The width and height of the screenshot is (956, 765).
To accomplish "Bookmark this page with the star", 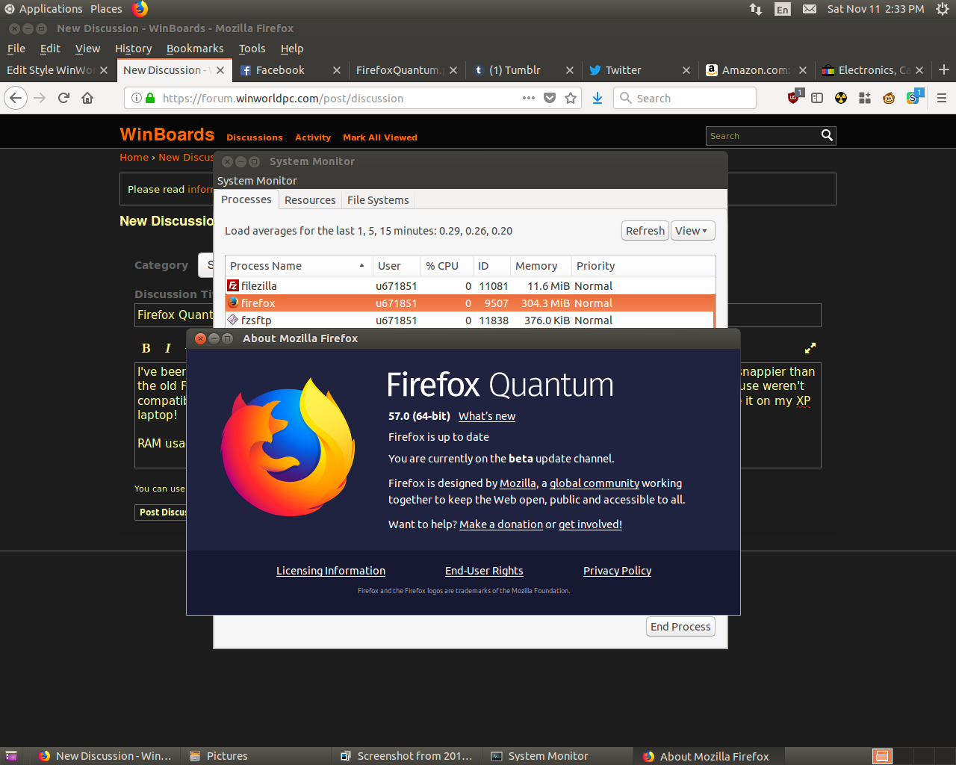I will pos(571,98).
